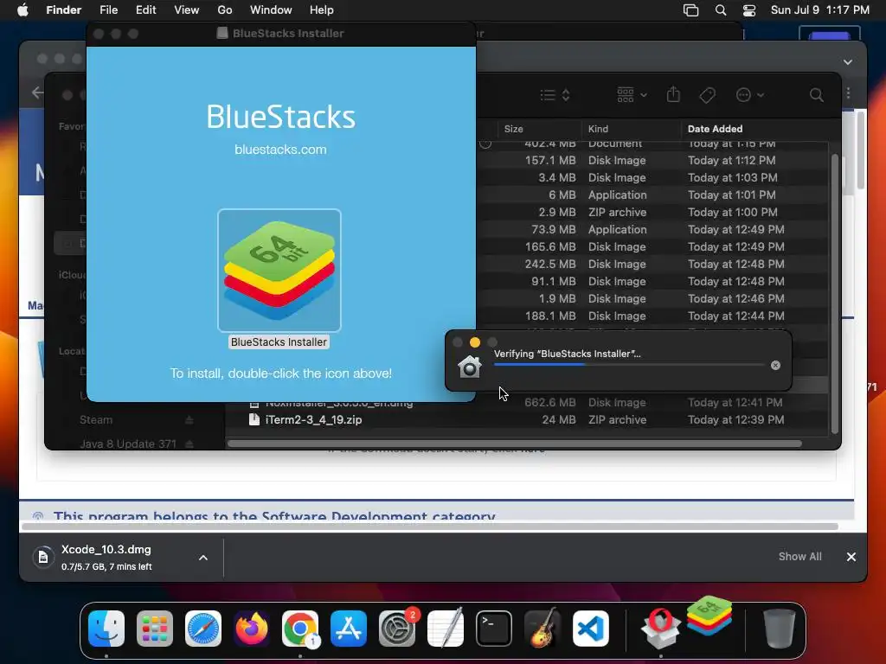Image resolution: width=886 pixels, height=664 pixels.
Task: Sort by Date Added column header
Action: 715,129
